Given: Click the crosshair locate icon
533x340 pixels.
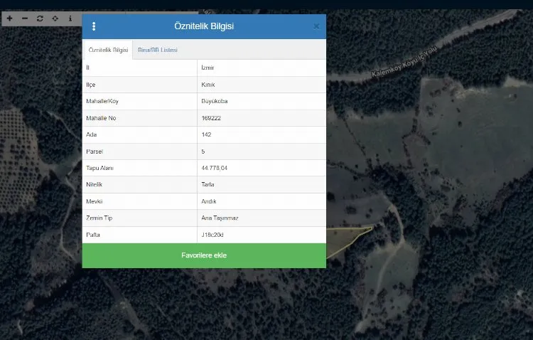Looking at the screenshot, I should tap(55, 18).
